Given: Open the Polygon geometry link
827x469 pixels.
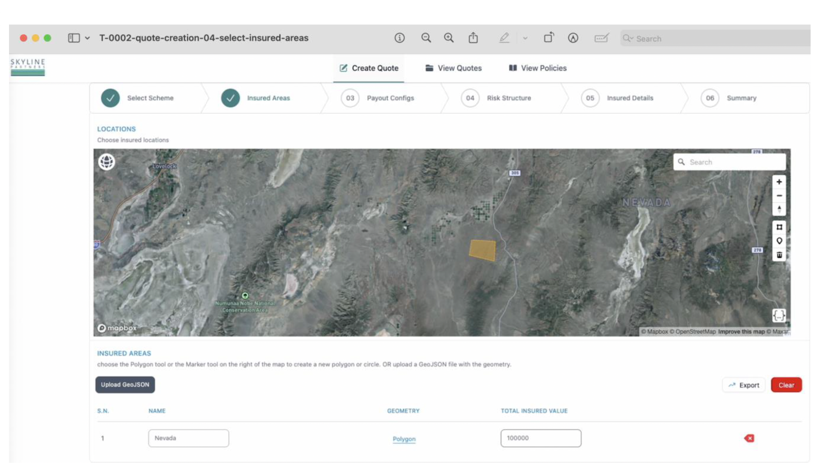Looking at the screenshot, I should [x=404, y=439].
